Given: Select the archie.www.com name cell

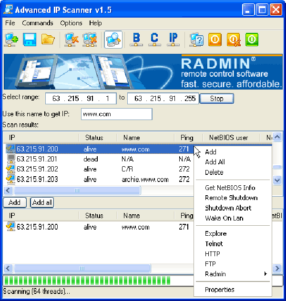Looking at the screenshot, I should pyautogui.click(x=145, y=179).
